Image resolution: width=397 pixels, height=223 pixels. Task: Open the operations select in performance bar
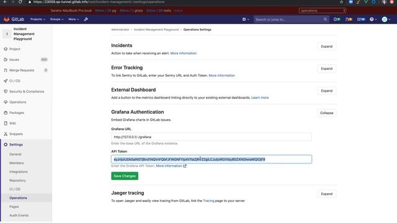point(323,11)
